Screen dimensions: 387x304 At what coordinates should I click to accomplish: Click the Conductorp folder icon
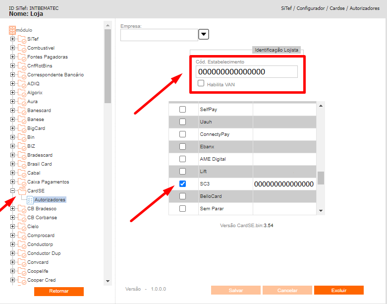click(x=22, y=244)
